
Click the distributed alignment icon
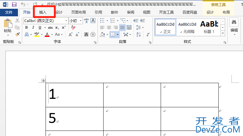[129, 28]
